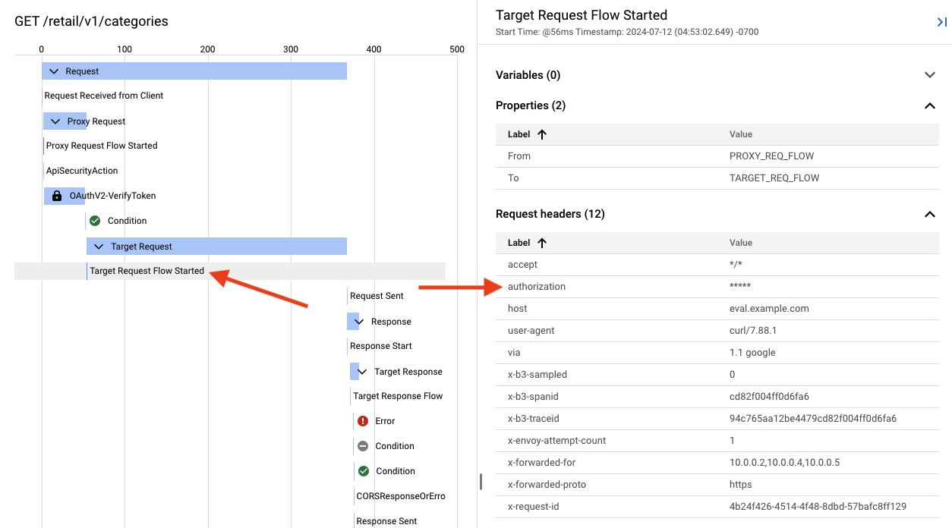Select the highlighted Target Request Flow Started row

(x=147, y=270)
